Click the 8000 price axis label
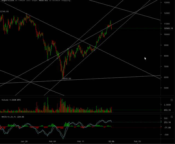 (166, 56)
